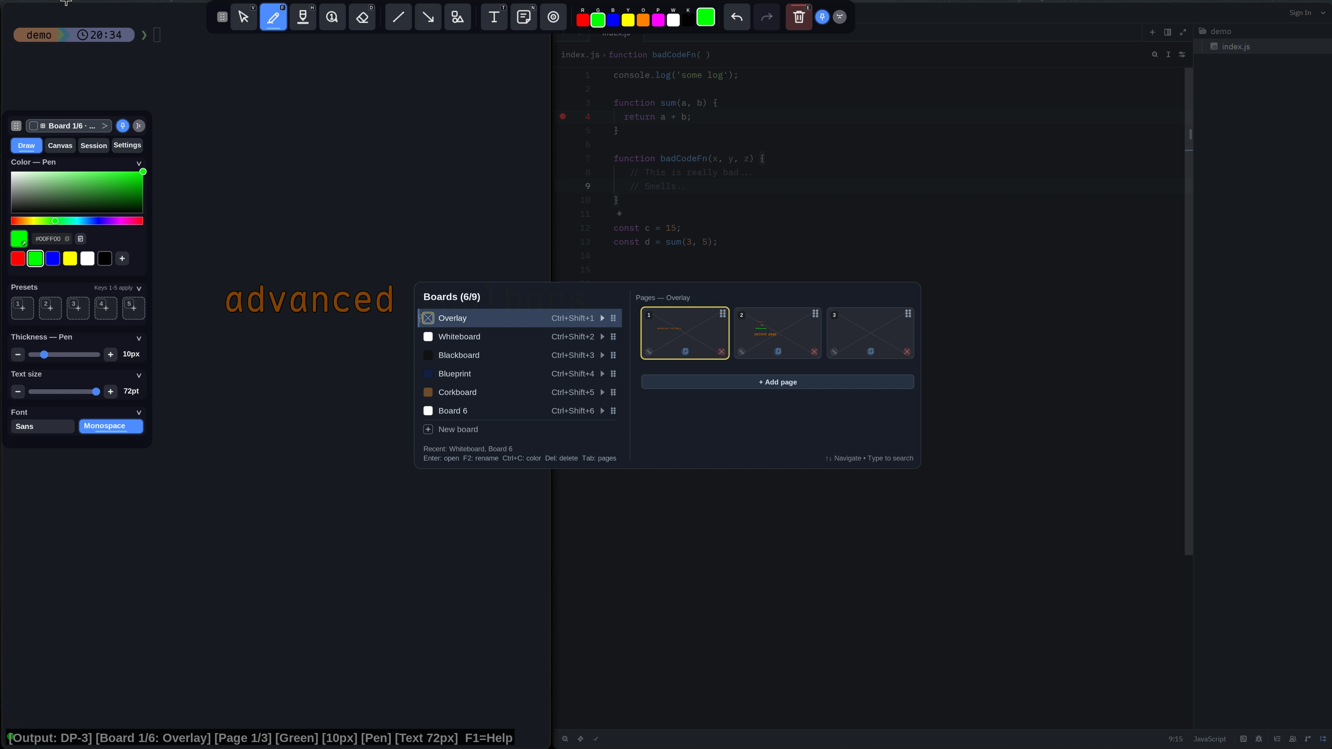The height and width of the screenshot is (749, 1332).
Task: Click the trash Clear canvas button
Action: [799, 17]
